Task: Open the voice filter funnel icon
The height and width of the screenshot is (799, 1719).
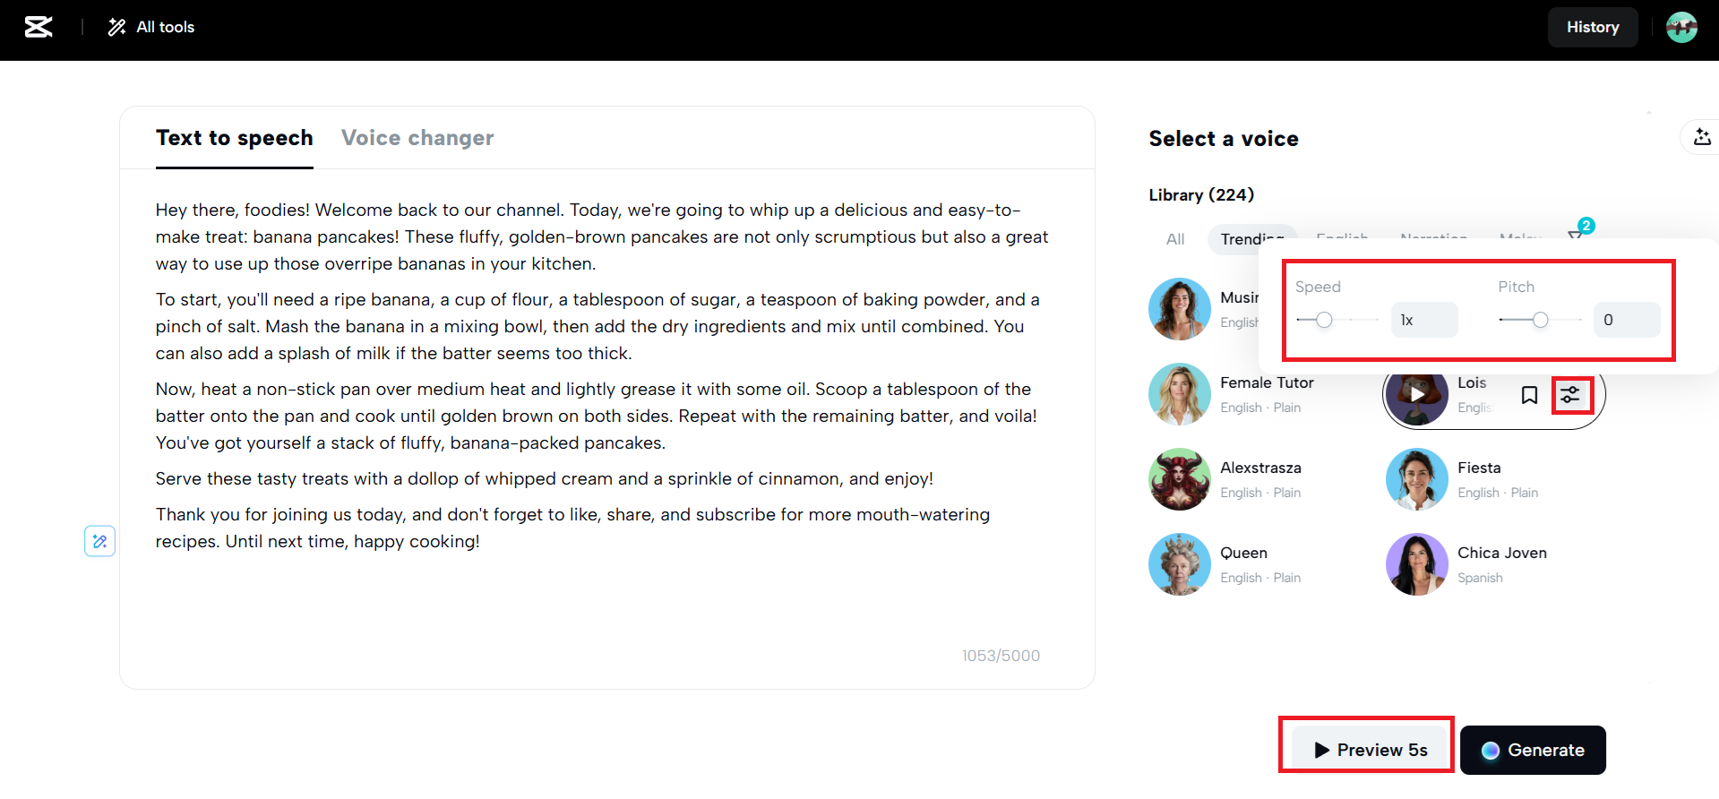Action: click(1576, 236)
